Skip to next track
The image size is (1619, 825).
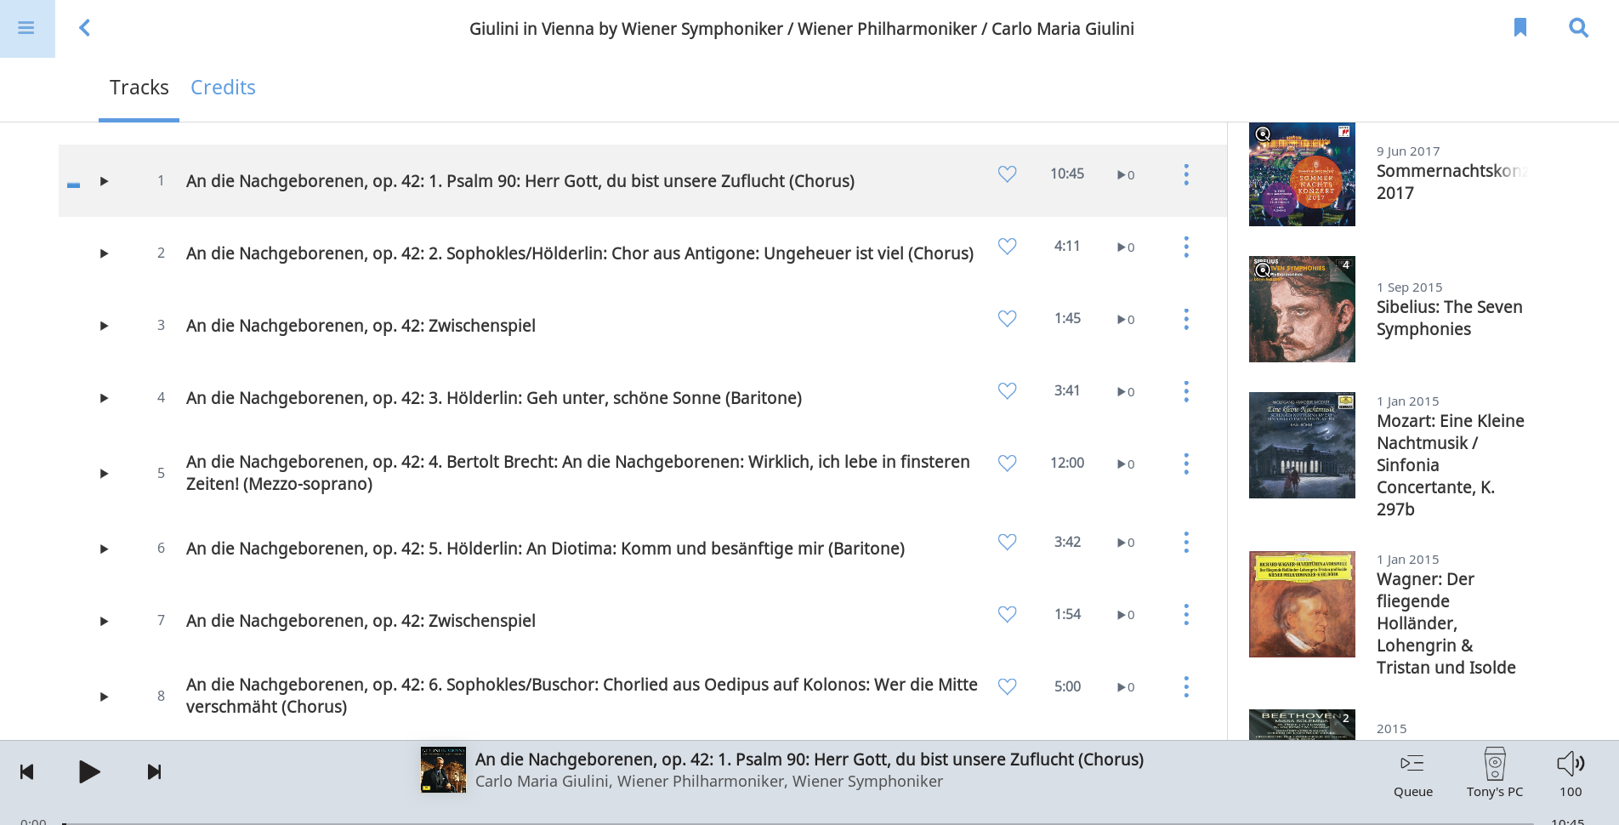pyautogui.click(x=154, y=772)
